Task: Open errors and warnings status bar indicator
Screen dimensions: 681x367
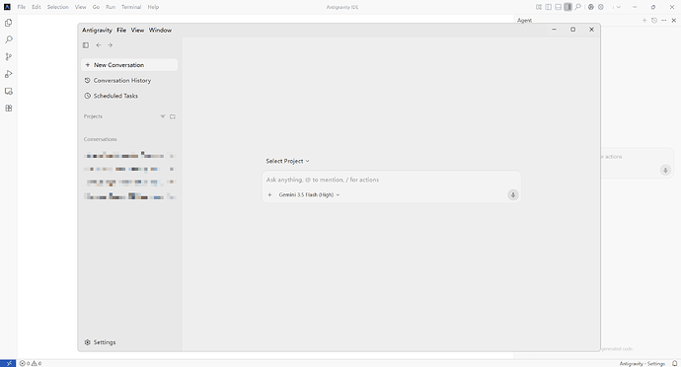Action: [x=31, y=363]
